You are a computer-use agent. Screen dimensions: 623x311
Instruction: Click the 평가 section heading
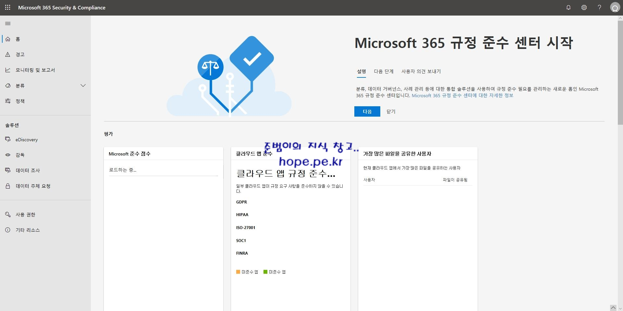click(108, 134)
